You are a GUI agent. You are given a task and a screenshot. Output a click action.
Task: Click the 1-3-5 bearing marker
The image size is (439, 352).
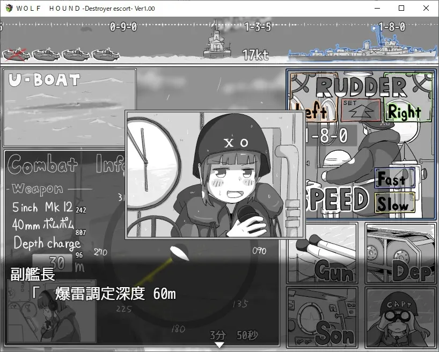[x=258, y=27]
